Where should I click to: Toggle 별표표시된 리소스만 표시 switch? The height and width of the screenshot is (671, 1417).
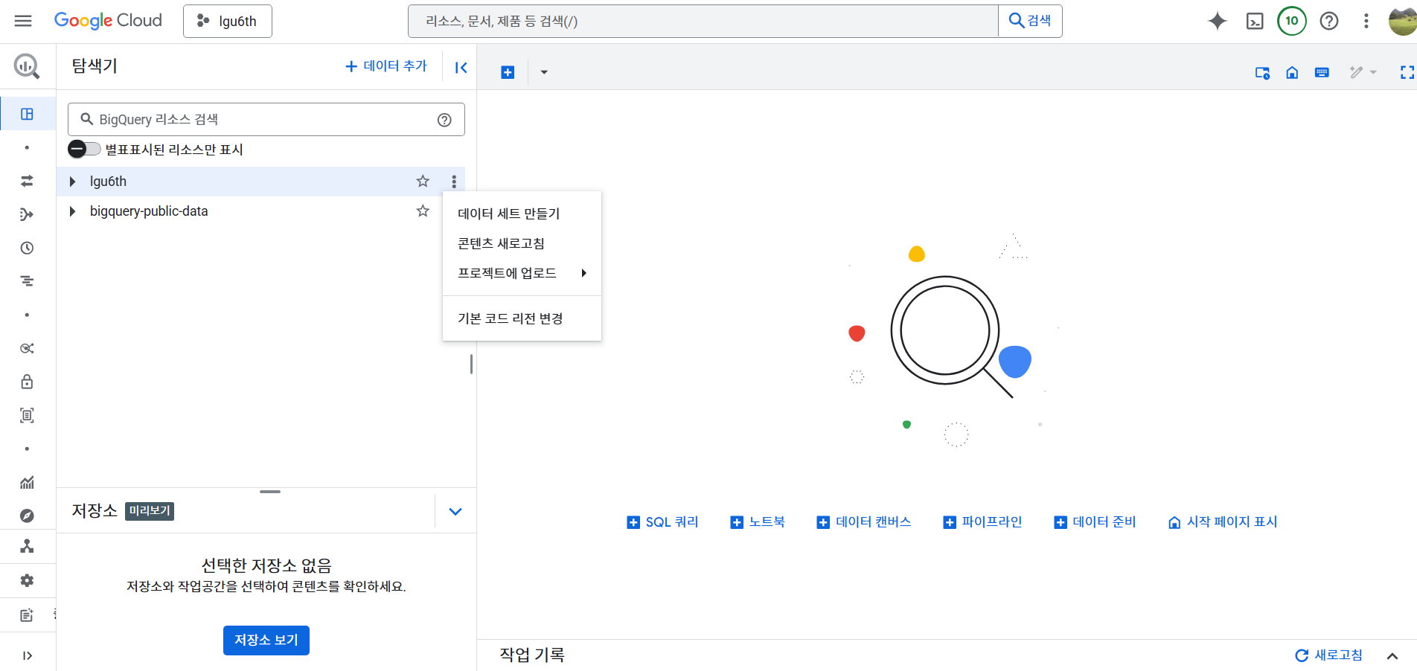[x=84, y=149]
